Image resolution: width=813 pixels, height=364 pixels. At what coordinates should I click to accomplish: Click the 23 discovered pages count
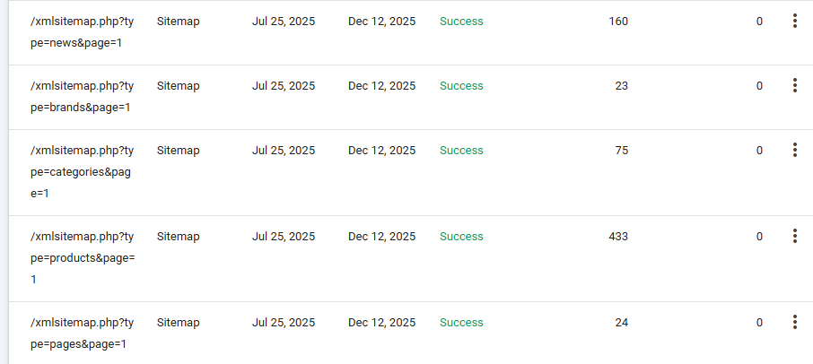pos(621,86)
